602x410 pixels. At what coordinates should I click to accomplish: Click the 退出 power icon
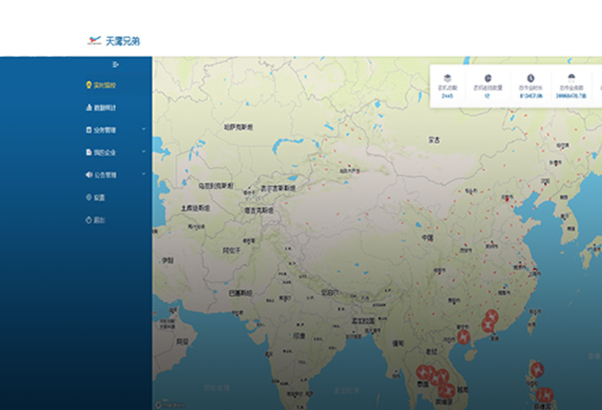pyautogui.click(x=89, y=220)
